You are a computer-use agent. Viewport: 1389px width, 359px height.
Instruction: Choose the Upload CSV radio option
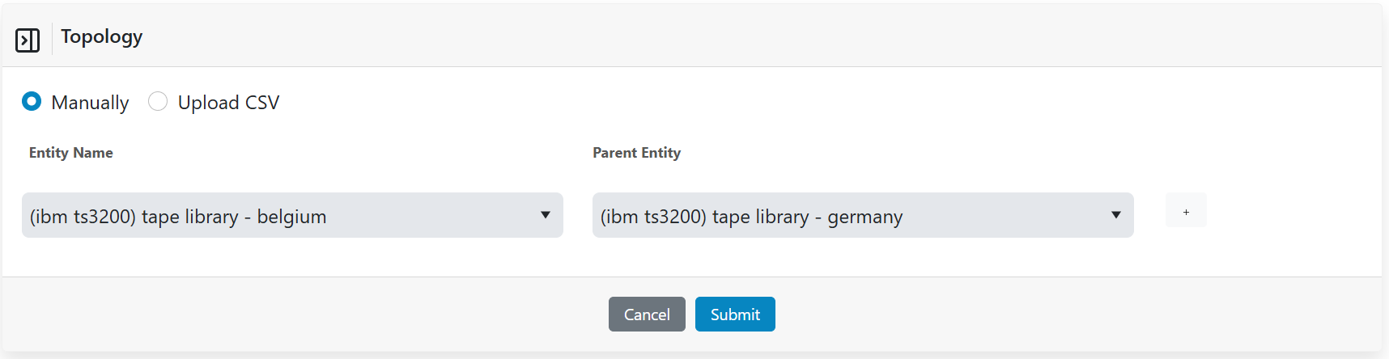coord(158,102)
